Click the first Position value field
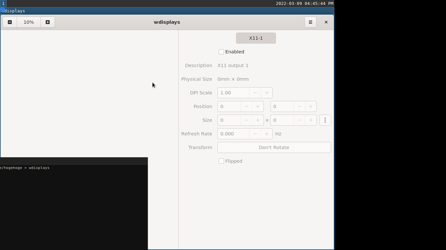This screenshot has width=446, height=250. point(229,106)
